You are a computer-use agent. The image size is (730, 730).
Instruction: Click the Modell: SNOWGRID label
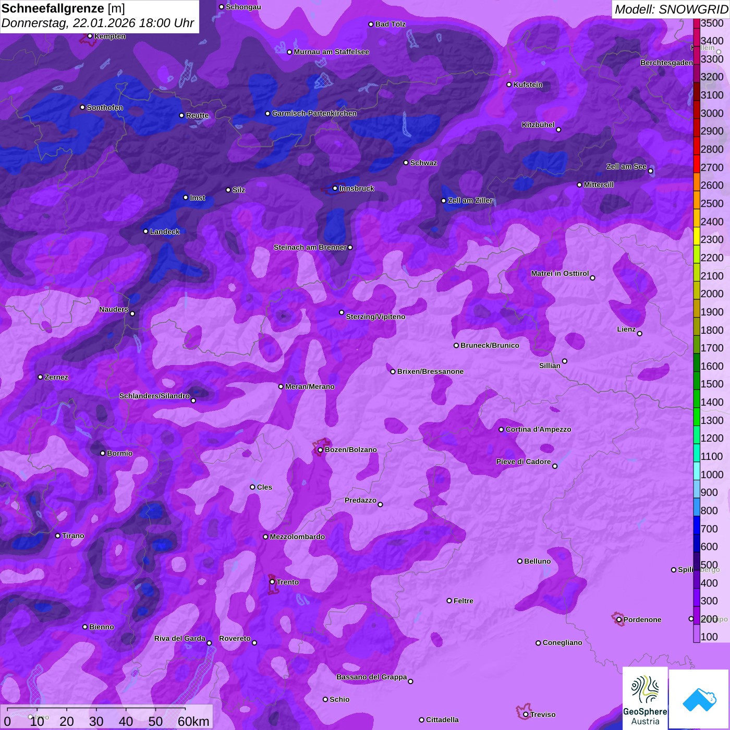[x=671, y=9]
